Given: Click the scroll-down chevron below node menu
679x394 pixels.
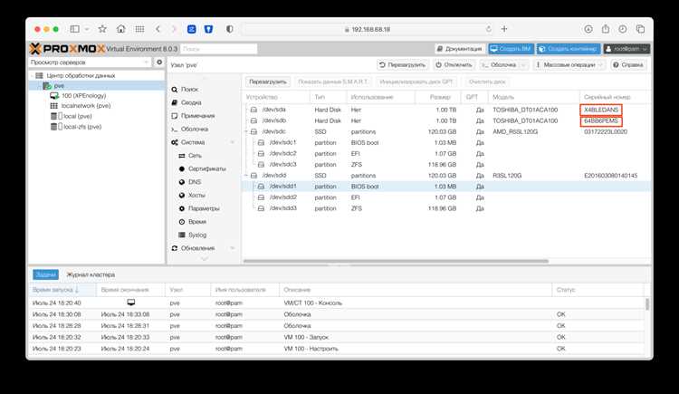Looking at the screenshot, I should point(205,259).
